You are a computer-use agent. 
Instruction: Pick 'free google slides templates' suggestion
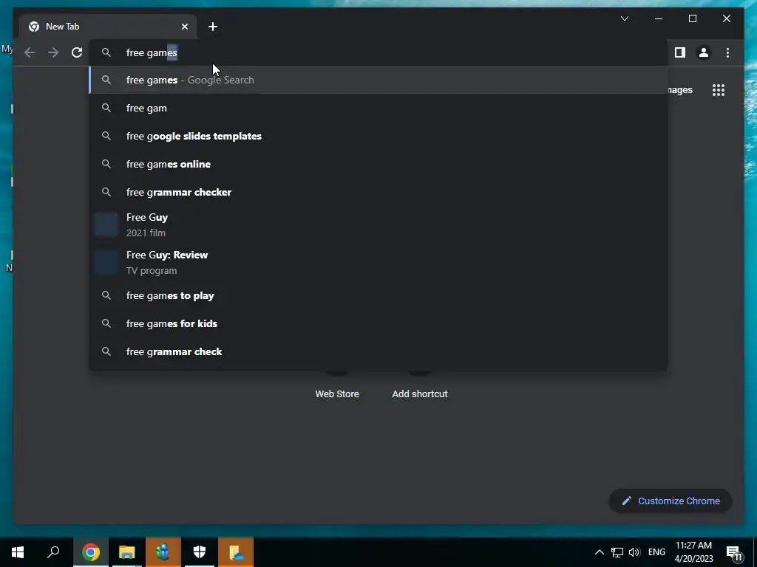379,136
